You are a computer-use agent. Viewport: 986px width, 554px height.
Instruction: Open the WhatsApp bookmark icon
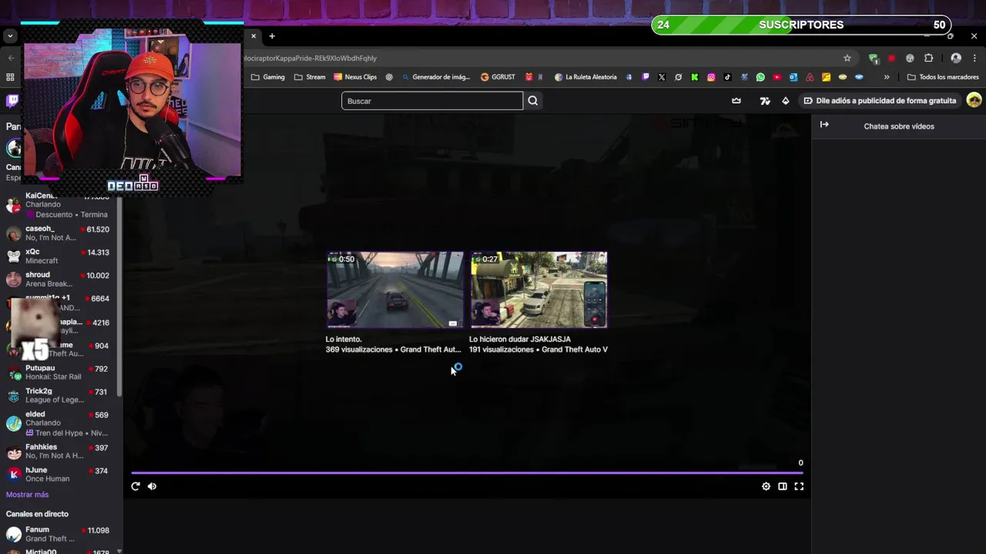[x=760, y=77]
